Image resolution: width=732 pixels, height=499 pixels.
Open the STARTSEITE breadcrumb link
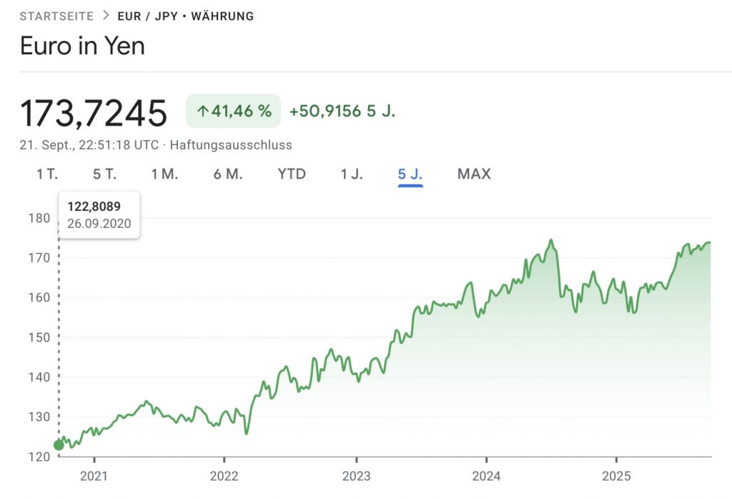click(x=56, y=15)
